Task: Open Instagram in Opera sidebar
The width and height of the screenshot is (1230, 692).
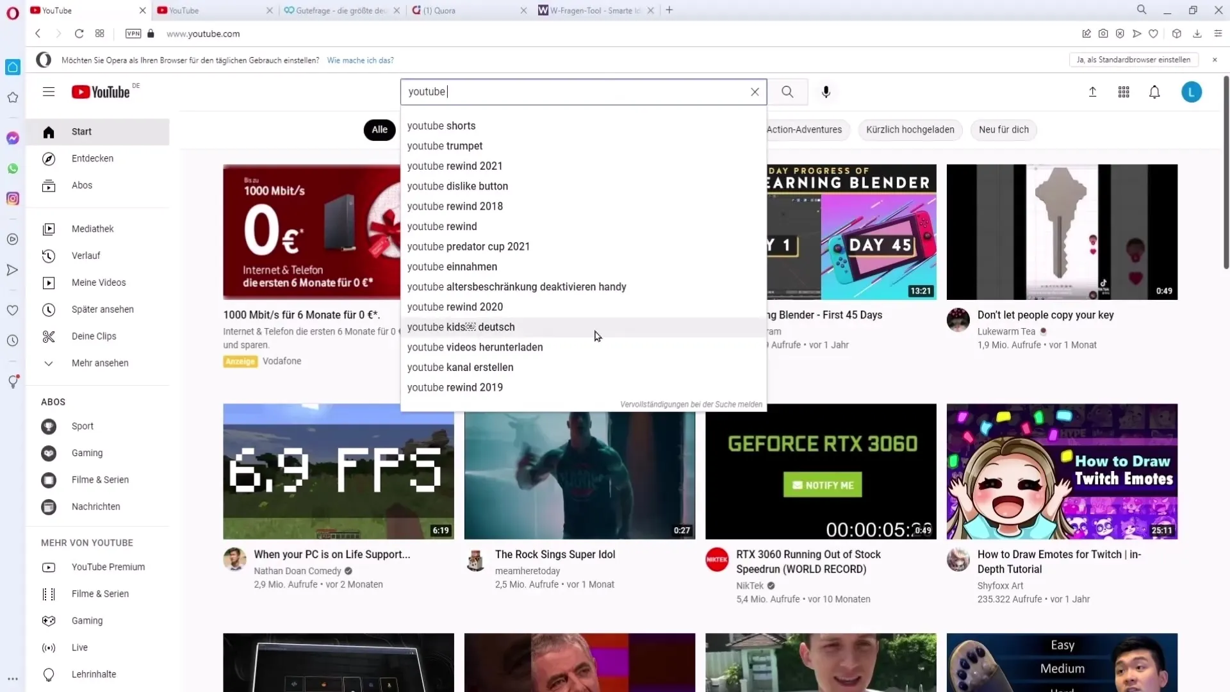Action: coord(13,199)
